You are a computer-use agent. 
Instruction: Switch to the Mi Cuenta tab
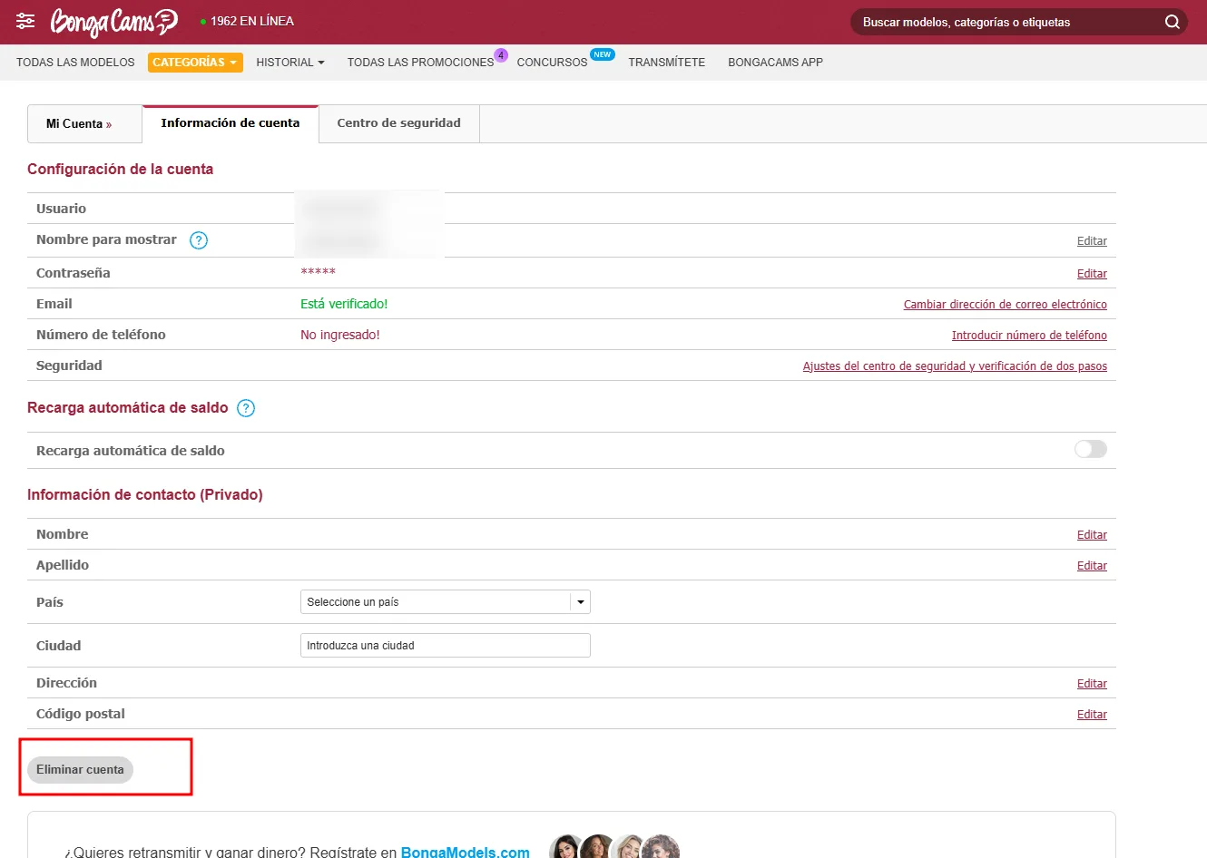[84, 123]
